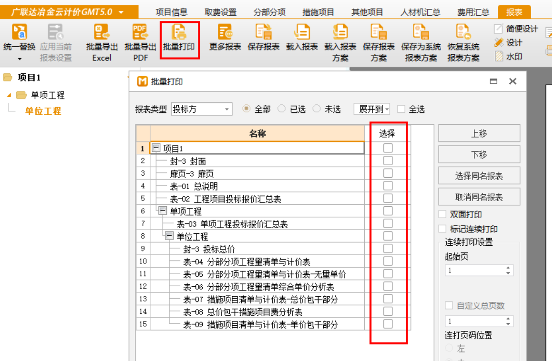
Task: Collapse the 单位工程 node in report list
Action: (170, 236)
